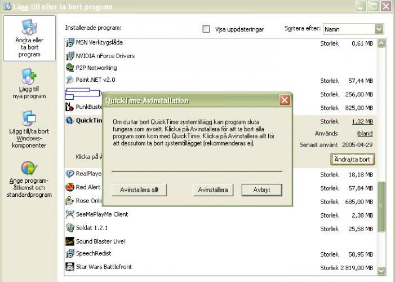Close the QuickTime Avinstallation dialog
The height and width of the screenshot is (282, 395).
point(285,100)
